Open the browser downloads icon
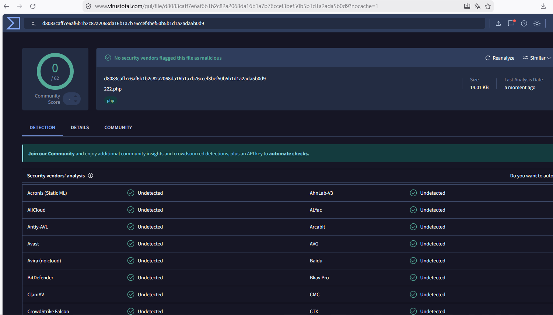553x315 pixels. (543, 6)
